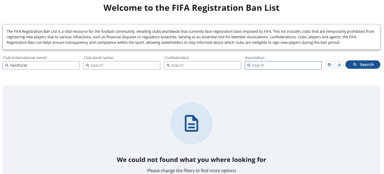Open the Confederation search combo box

[x=205, y=65]
